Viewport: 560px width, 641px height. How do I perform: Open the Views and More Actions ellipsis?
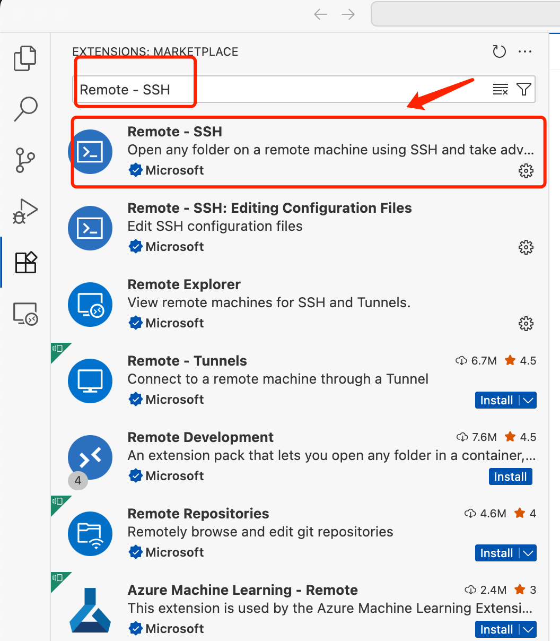525,51
